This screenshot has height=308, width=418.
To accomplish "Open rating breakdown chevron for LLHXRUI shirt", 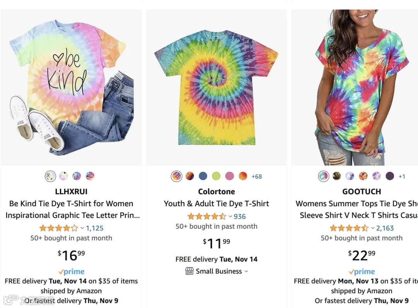I will (82, 228).
